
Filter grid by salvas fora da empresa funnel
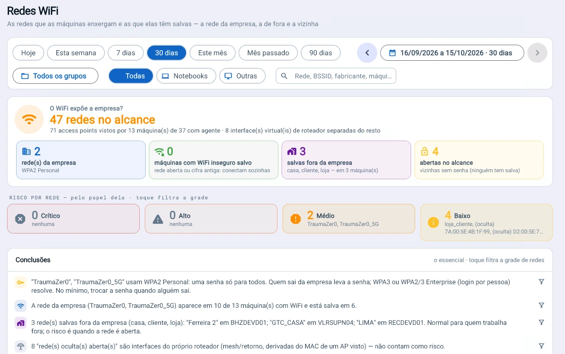(541, 322)
